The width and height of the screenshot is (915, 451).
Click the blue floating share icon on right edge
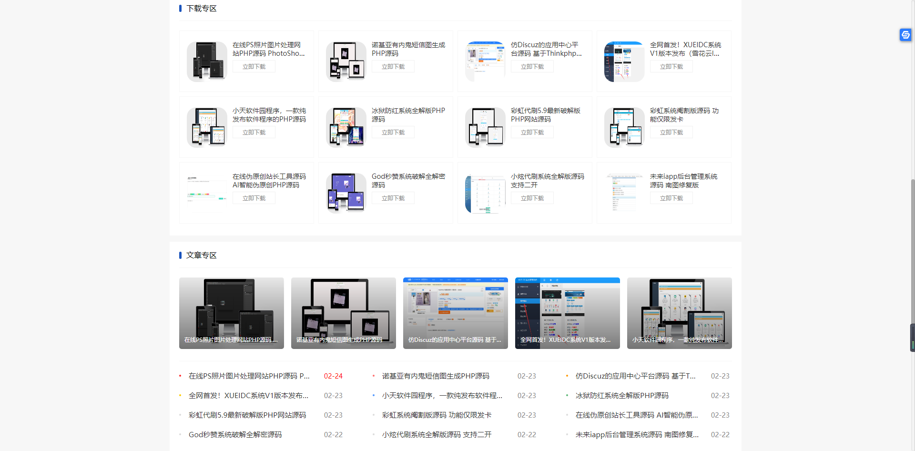pyautogui.click(x=905, y=35)
